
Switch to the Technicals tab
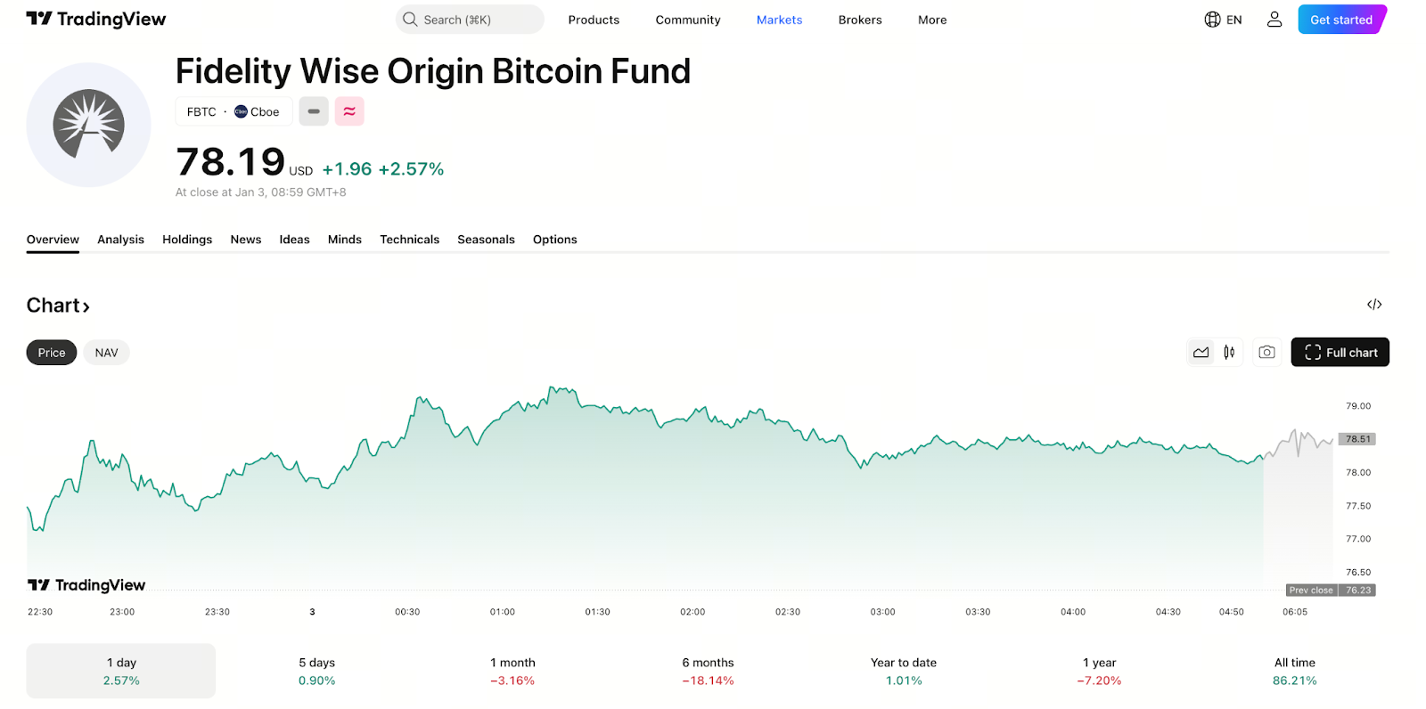[409, 240]
